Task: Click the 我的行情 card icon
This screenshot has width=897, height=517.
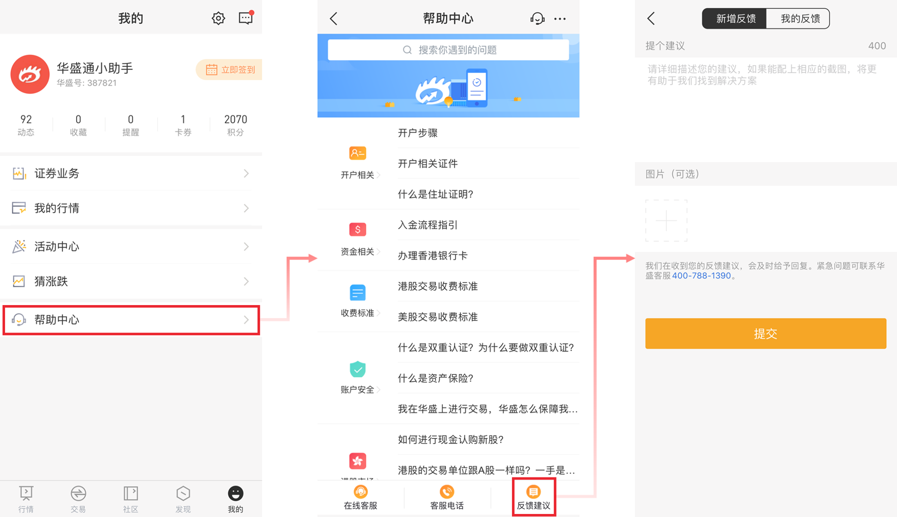Action: coord(19,208)
